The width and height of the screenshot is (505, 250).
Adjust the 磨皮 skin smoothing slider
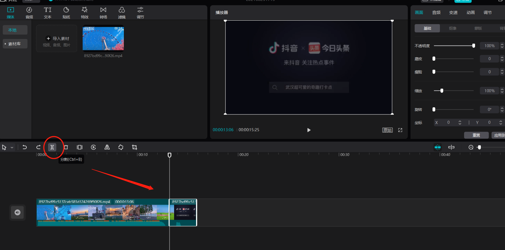454,59
